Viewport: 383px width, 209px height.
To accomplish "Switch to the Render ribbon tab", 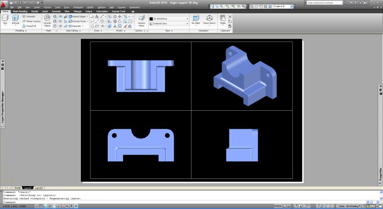I will (x=34, y=11).
